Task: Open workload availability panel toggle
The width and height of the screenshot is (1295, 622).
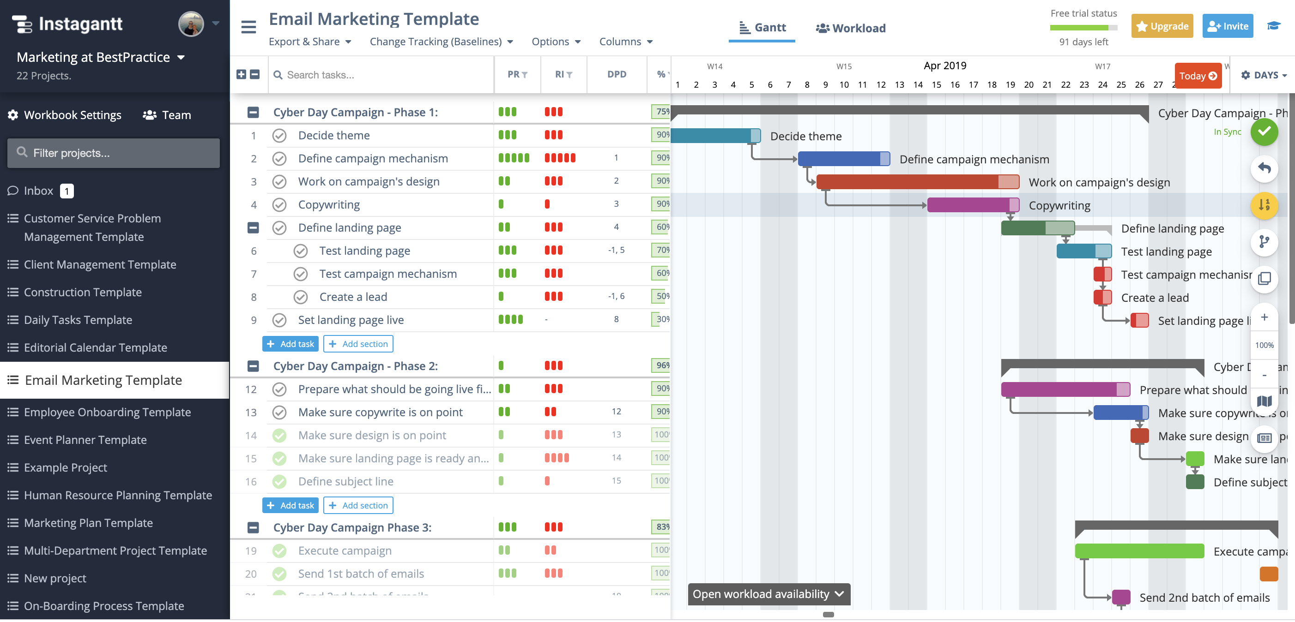Action: [x=768, y=594]
